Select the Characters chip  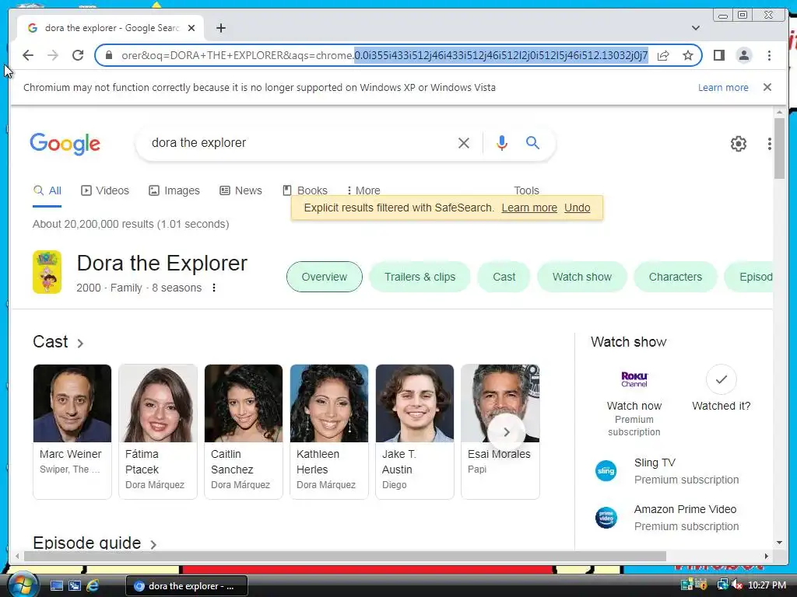pos(675,277)
